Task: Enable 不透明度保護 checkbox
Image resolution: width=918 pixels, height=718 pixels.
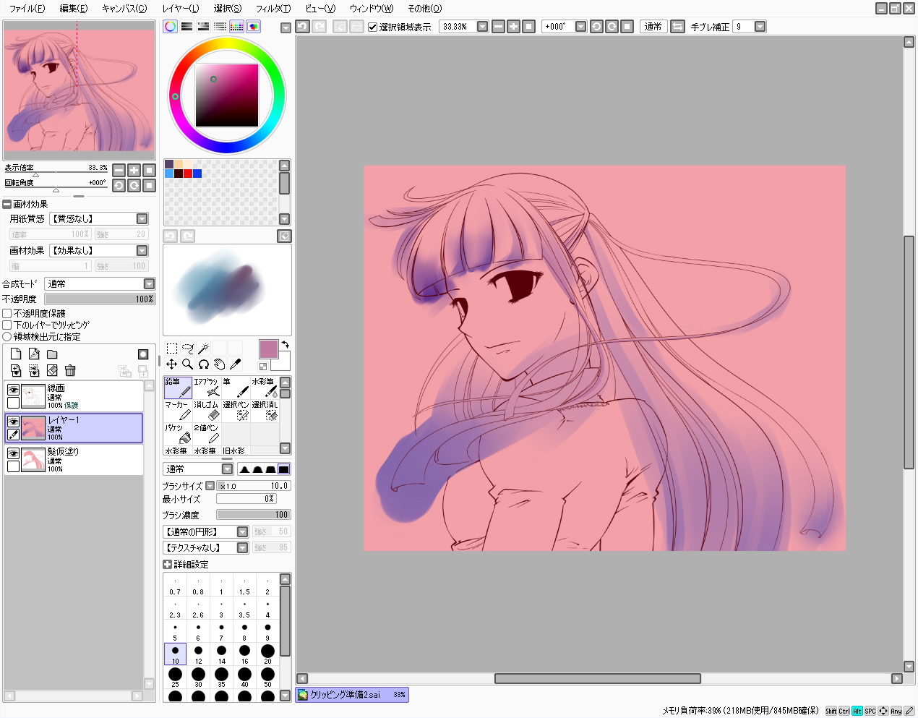Action: 7,314
